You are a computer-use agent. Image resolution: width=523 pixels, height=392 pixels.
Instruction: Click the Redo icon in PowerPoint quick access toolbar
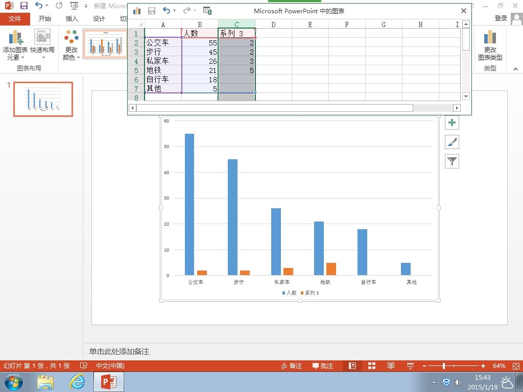tap(59, 6)
